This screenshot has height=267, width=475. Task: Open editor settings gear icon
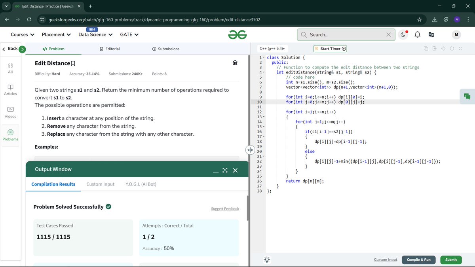click(x=443, y=49)
